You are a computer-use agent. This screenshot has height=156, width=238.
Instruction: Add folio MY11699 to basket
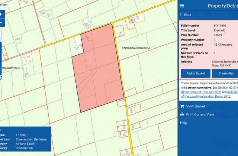(196, 74)
